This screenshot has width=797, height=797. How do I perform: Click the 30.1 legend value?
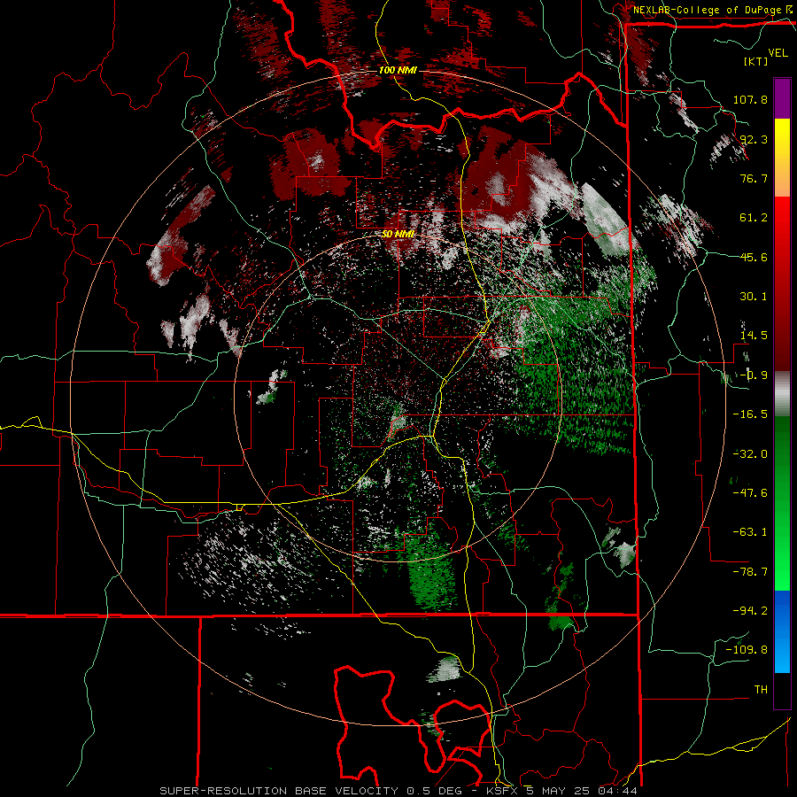coord(754,297)
